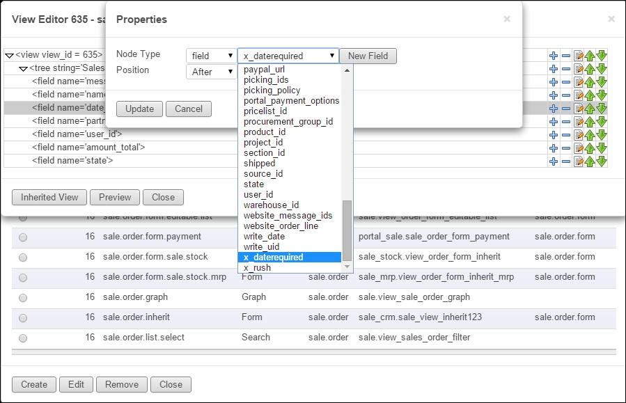Move the user_id field down
The width and height of the screenshot is (626, 403).
(x=602, y=134)
